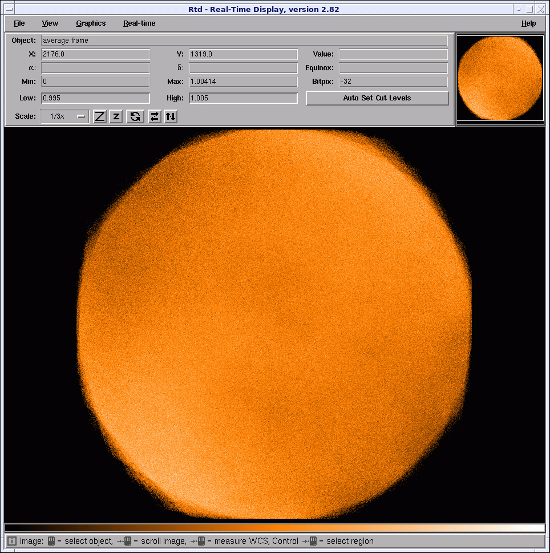This screenshot has height=553, width=550.
Task: Flip image horizontally with the left-right arrows icon
Action: point(155,116)
